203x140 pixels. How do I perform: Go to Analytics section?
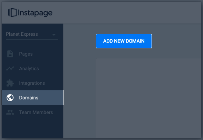point(33,69)
